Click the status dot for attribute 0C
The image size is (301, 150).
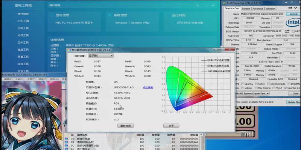(x=66, y=145)
